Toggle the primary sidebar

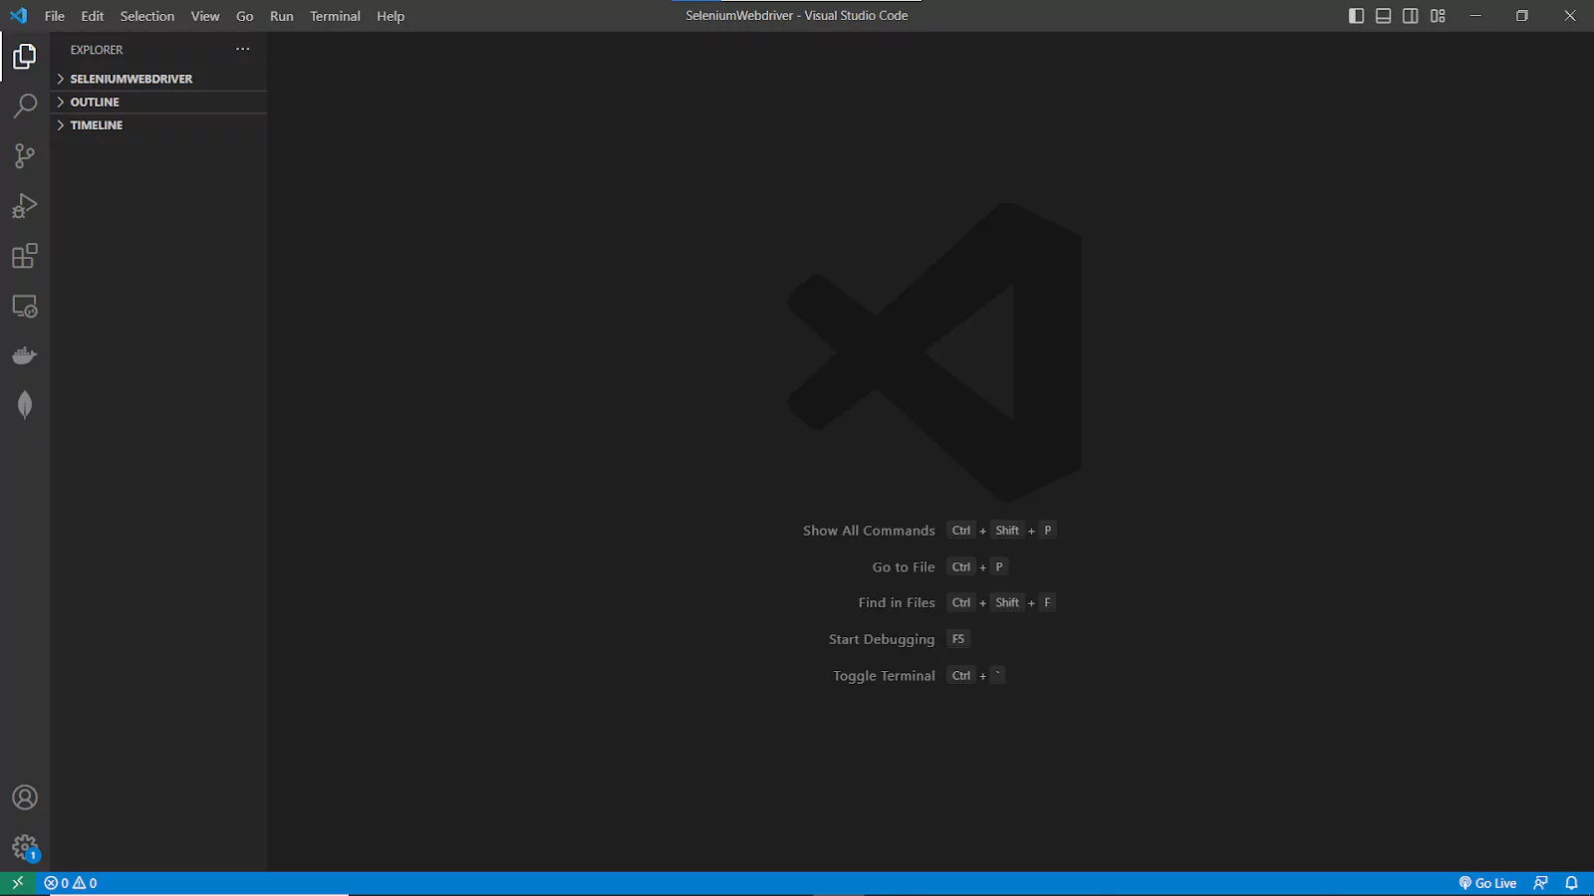[x=1356, y=15]
